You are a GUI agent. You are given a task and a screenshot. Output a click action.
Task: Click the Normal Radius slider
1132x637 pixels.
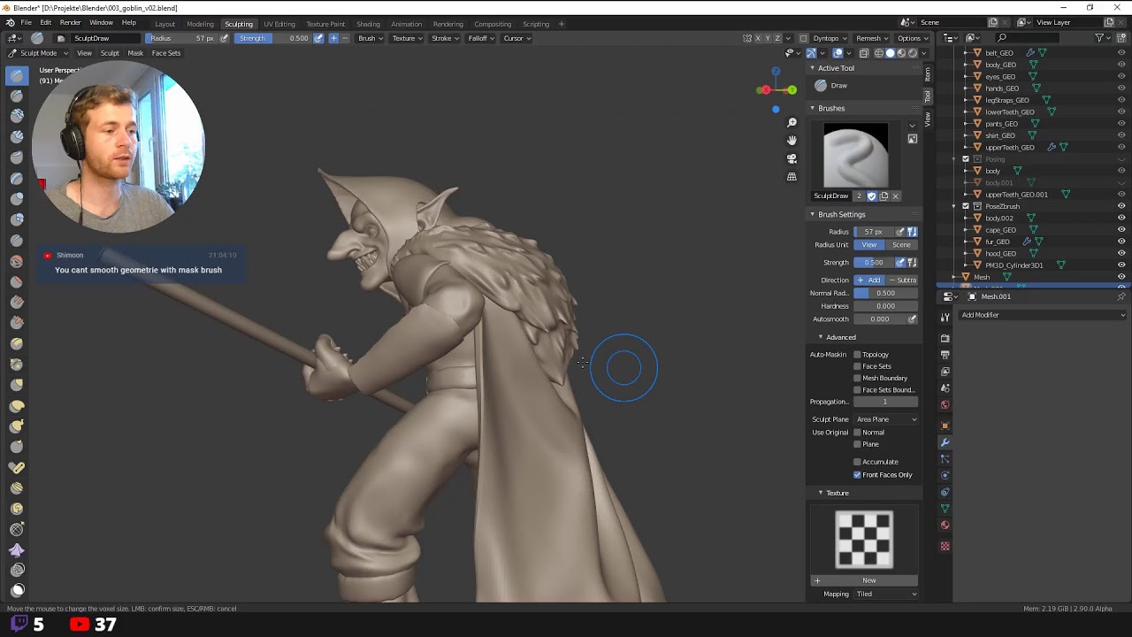[x=885, y=293]
